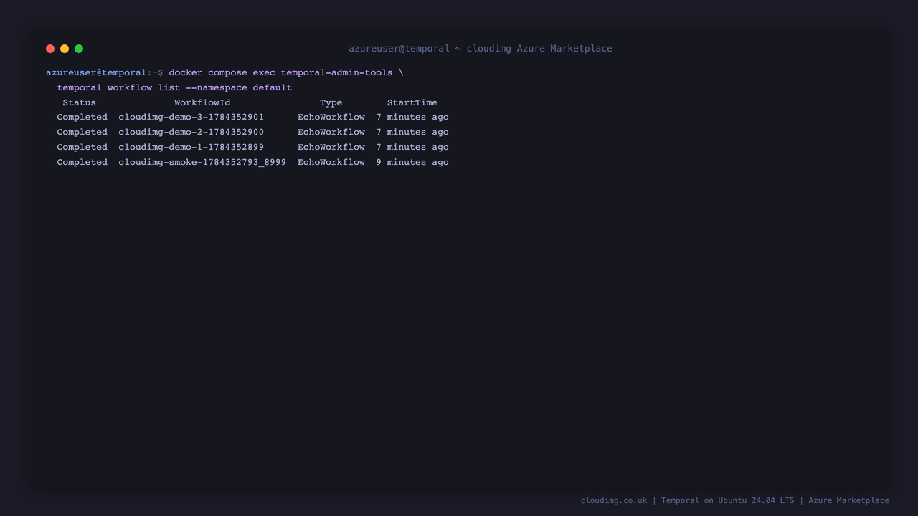
Task: Click the 'WorkflowId' column header
Action: (x=202, y=102)
